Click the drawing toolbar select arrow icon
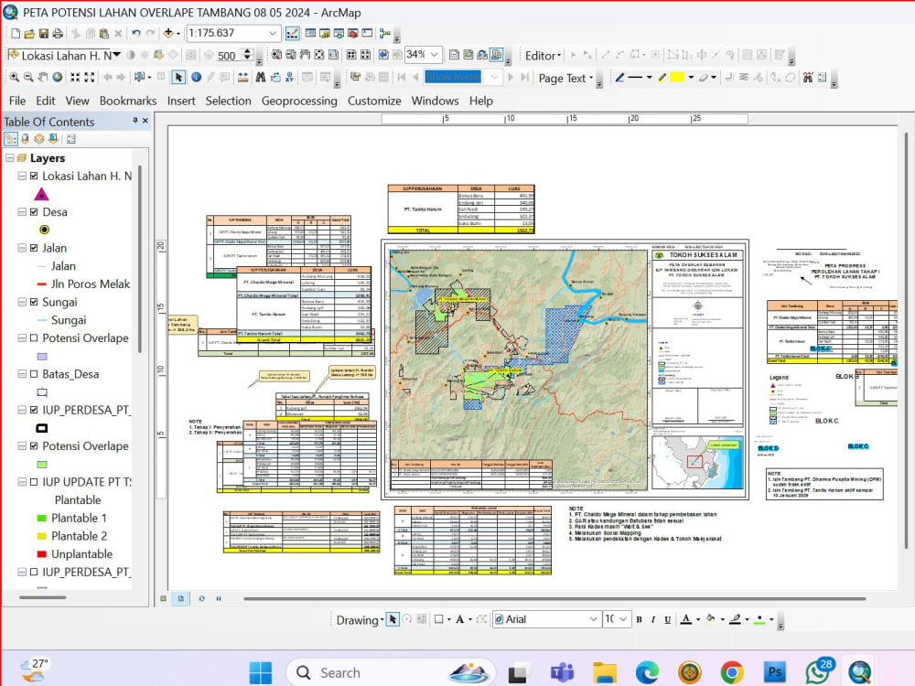915x686 pixels. click(393, 619)
